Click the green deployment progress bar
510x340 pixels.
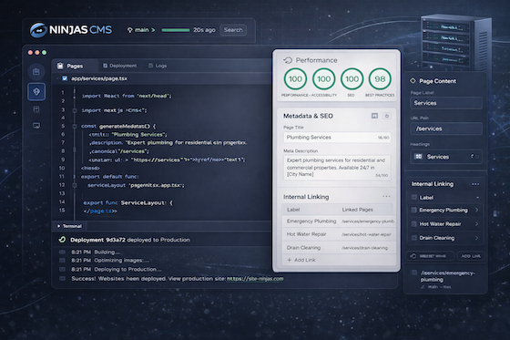coord(176,30)
